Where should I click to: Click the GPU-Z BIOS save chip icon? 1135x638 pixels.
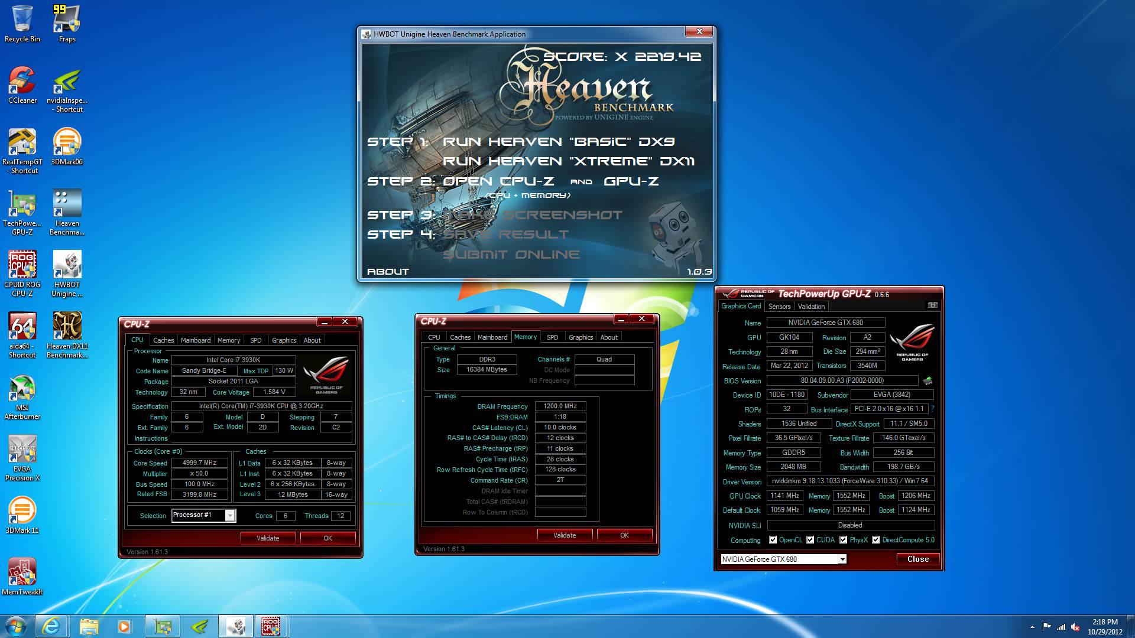(x=927, y=381)
